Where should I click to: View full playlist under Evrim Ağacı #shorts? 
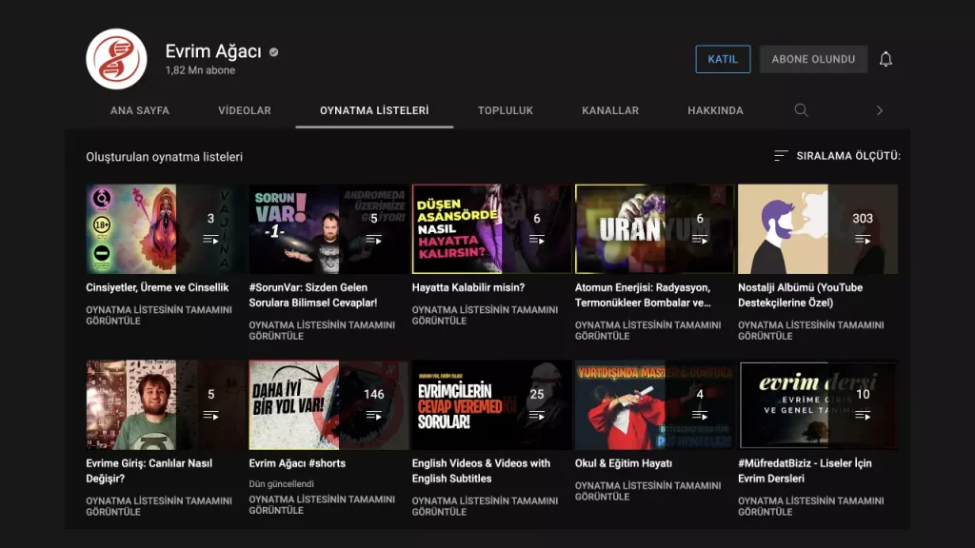point(322,504)
